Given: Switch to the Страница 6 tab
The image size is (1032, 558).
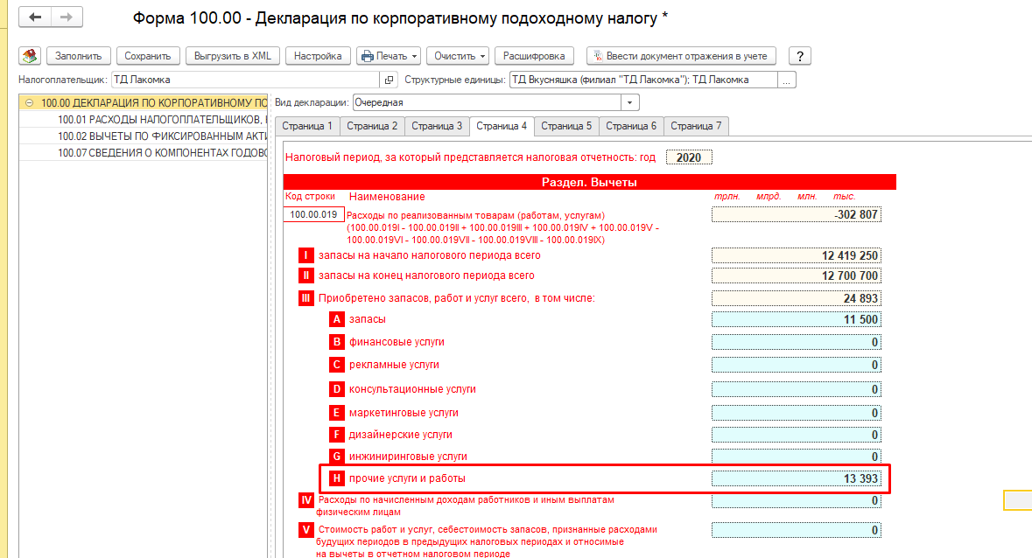Looking at the screenshot, I should pyautogui.click(x=631, y=126).
